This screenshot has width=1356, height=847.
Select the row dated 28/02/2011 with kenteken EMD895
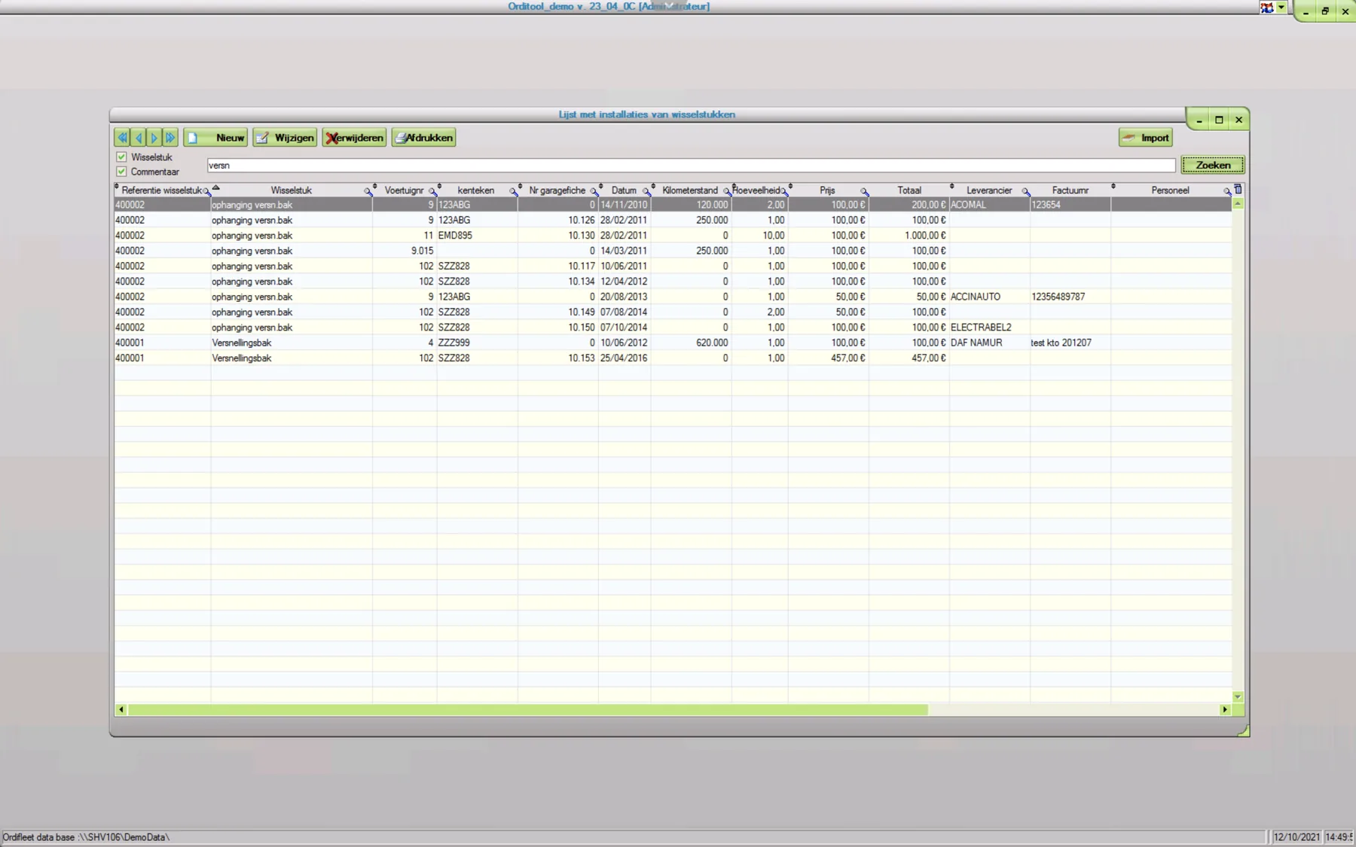[x=673, y=236]
